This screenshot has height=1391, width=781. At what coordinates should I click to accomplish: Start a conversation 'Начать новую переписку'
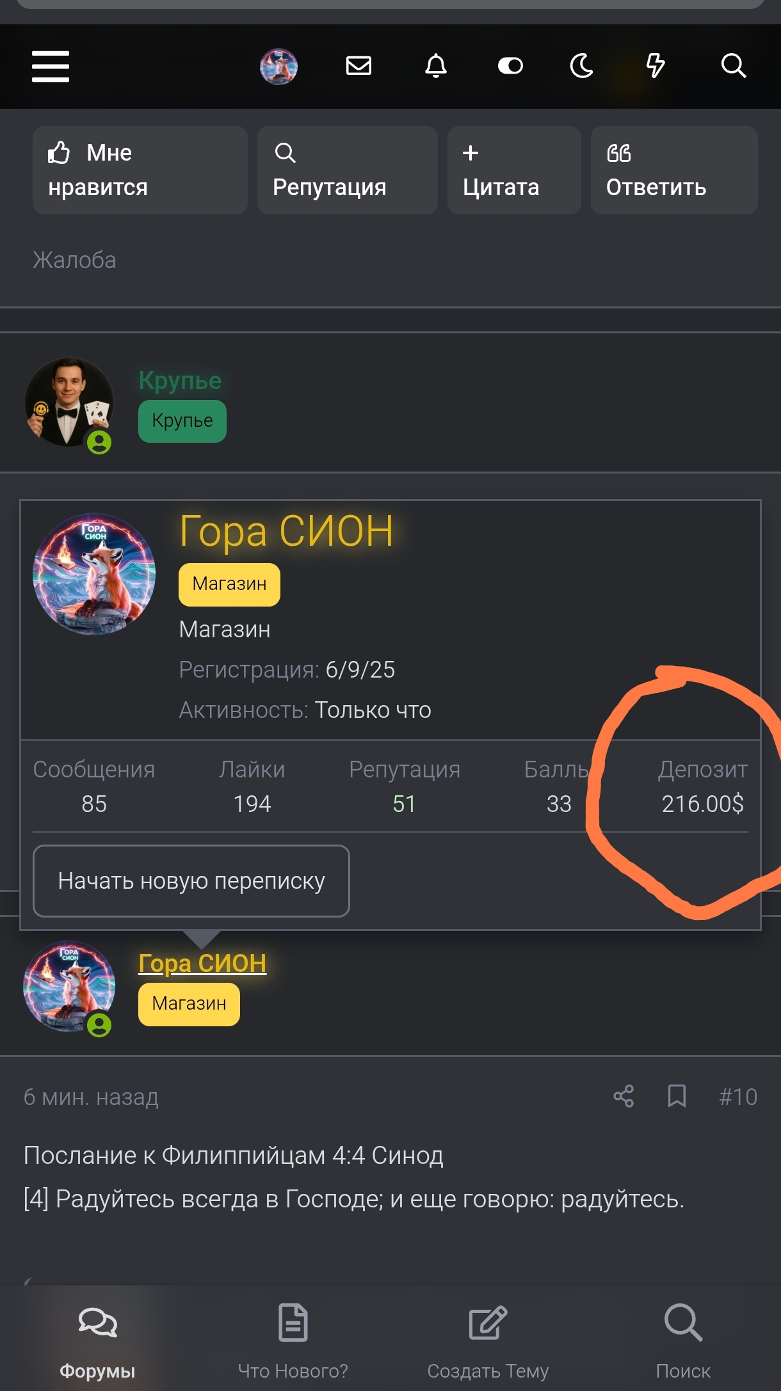(191, 881)
